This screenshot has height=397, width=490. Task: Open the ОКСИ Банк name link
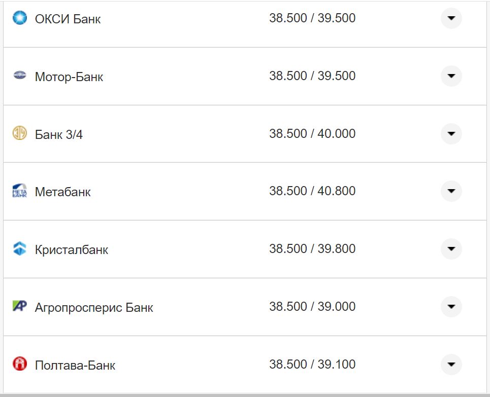[x=68, y=19]
